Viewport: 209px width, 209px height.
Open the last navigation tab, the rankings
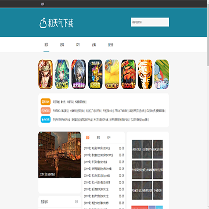click(x=110, y=45)
